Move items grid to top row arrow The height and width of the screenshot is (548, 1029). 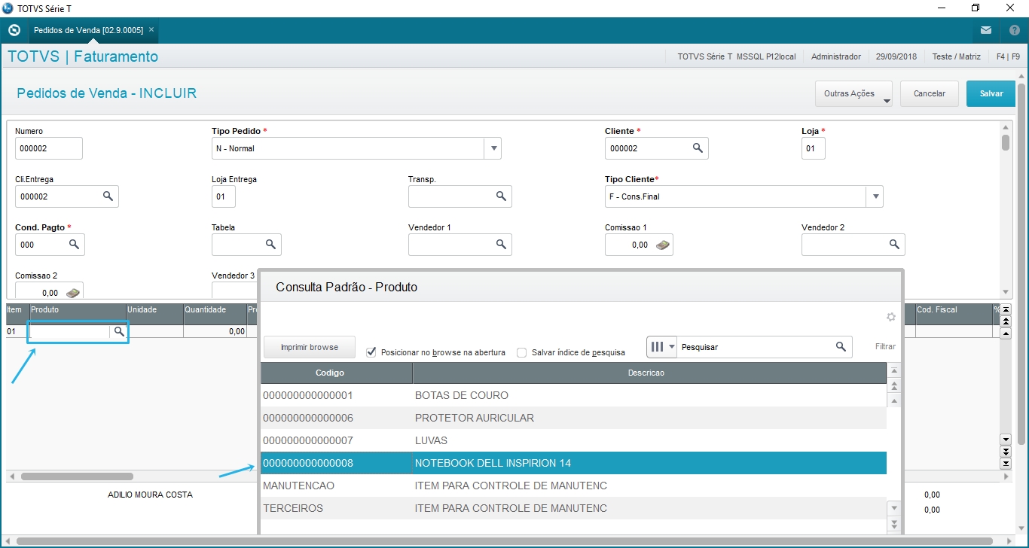tap(1005, 310)
